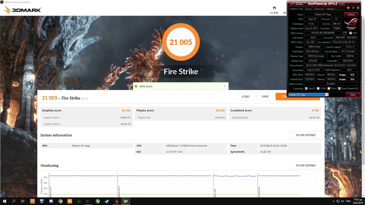The height and width of the screenshot is (205, 365).
Task: Click the BIOS export share icon in GPU-Z
Action: (345, 33)
